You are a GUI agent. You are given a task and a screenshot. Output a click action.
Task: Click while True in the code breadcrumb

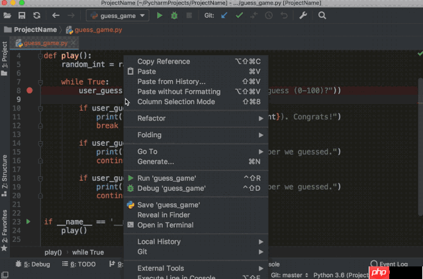pos(88,252)
